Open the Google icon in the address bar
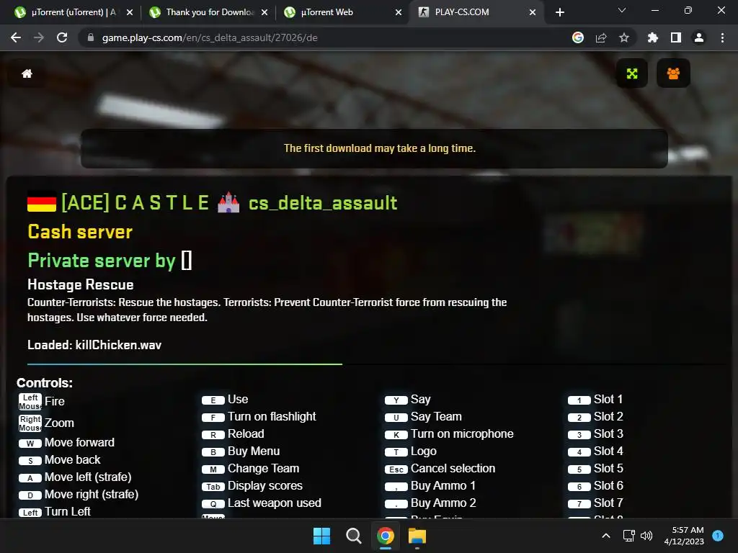The image size is (738, 553). tap(577, 37)
